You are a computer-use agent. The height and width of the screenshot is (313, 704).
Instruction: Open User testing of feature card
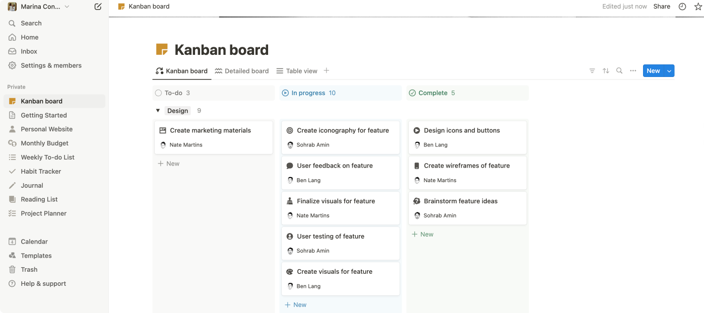point(341,243)
